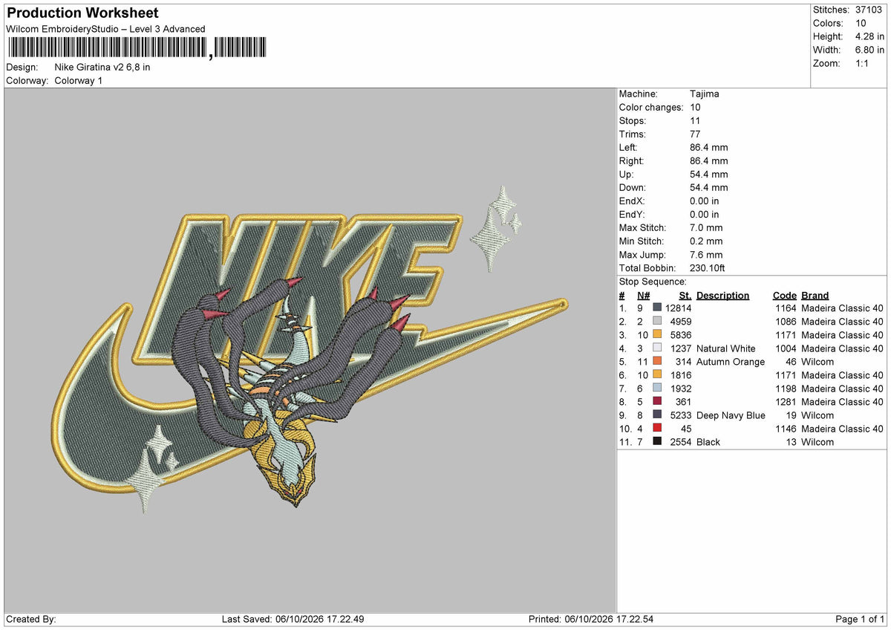Click the barcode under the worksheet title
This screenshot has width=891, height=630.
pos(137,48)
